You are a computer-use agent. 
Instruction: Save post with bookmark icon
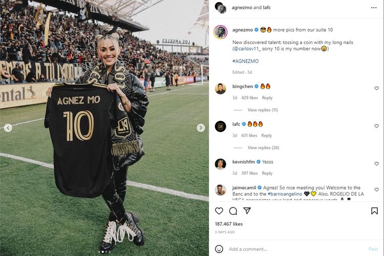[x=374, y=211]
